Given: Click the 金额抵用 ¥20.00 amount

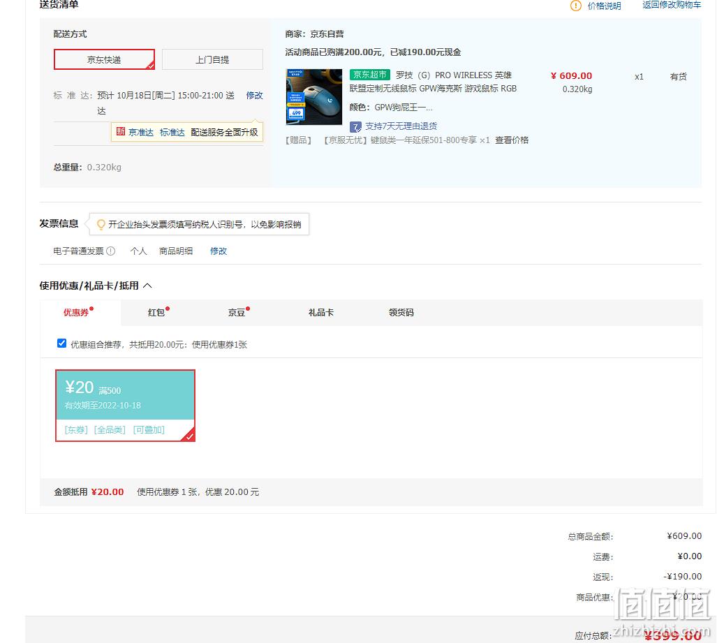Looking at the screenshot, I should point(108,492).
